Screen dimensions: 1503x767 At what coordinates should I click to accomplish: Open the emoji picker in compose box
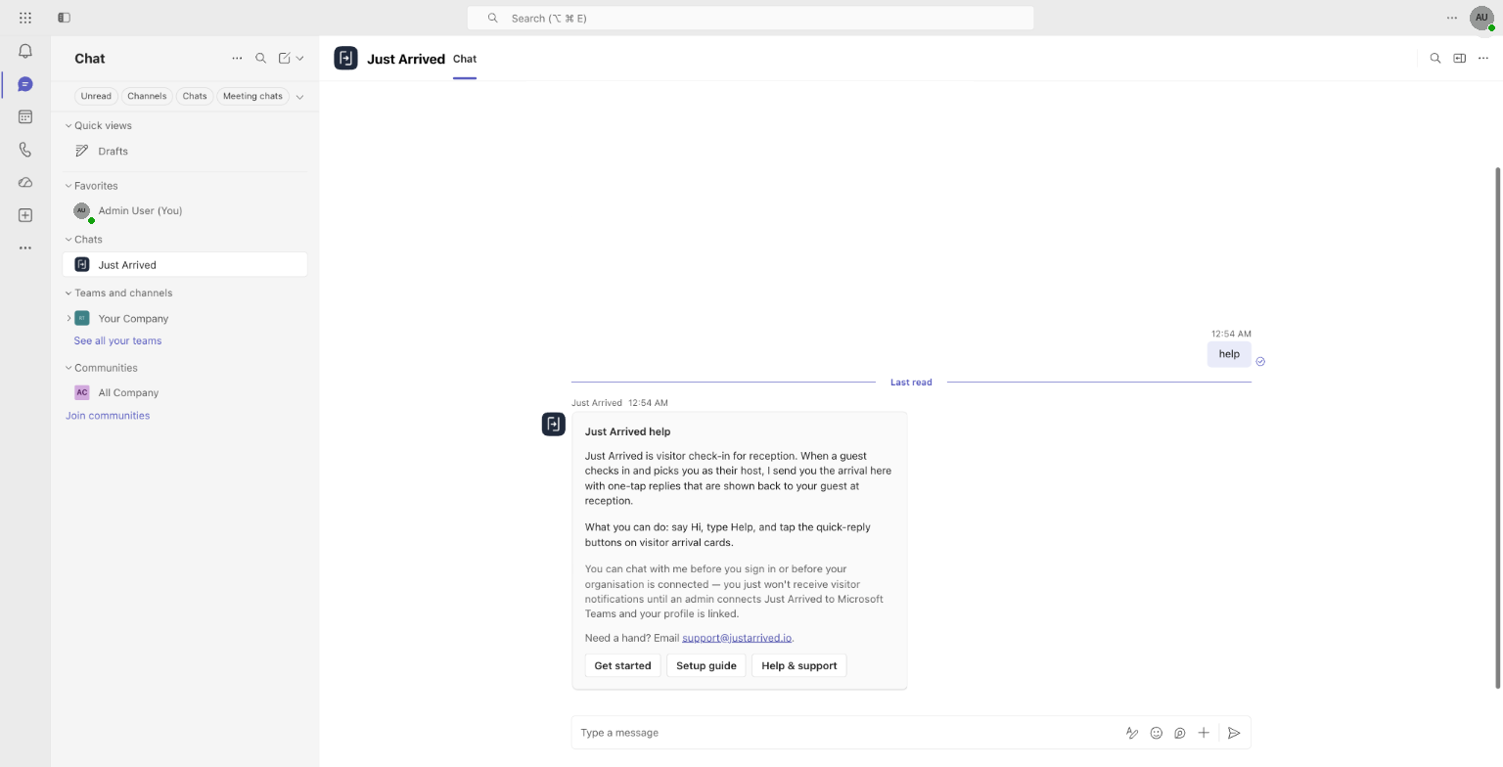click(x=1156, y=733)
